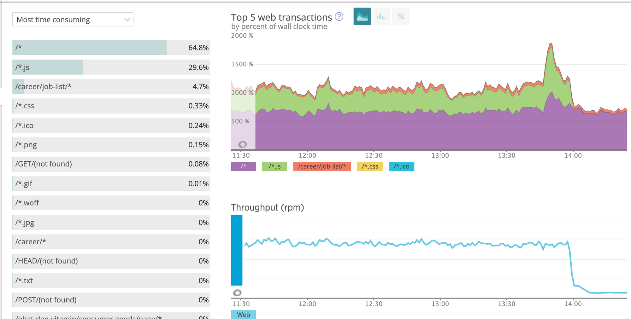Open the Most time consuming sort dropdown
The image size is (631, 319).
pos(73,20)
